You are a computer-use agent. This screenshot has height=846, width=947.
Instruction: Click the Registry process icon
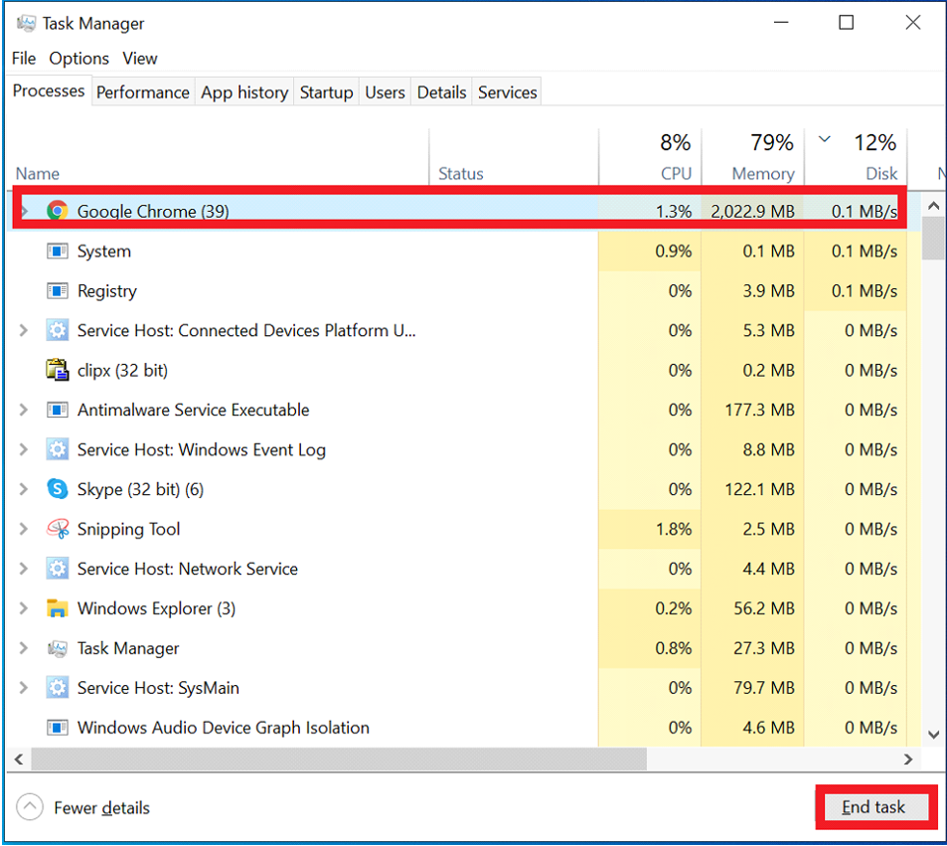pyautogui.click(x=57, y=290)
